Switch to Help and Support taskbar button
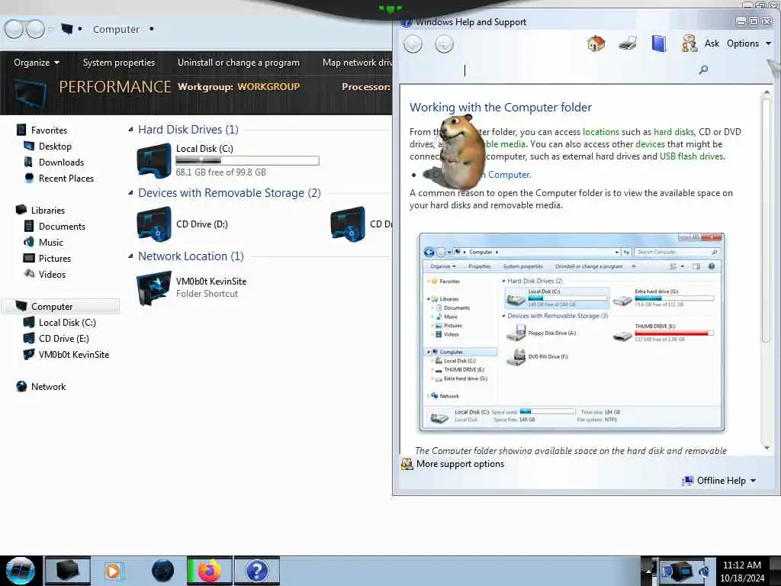 (257, 571)
